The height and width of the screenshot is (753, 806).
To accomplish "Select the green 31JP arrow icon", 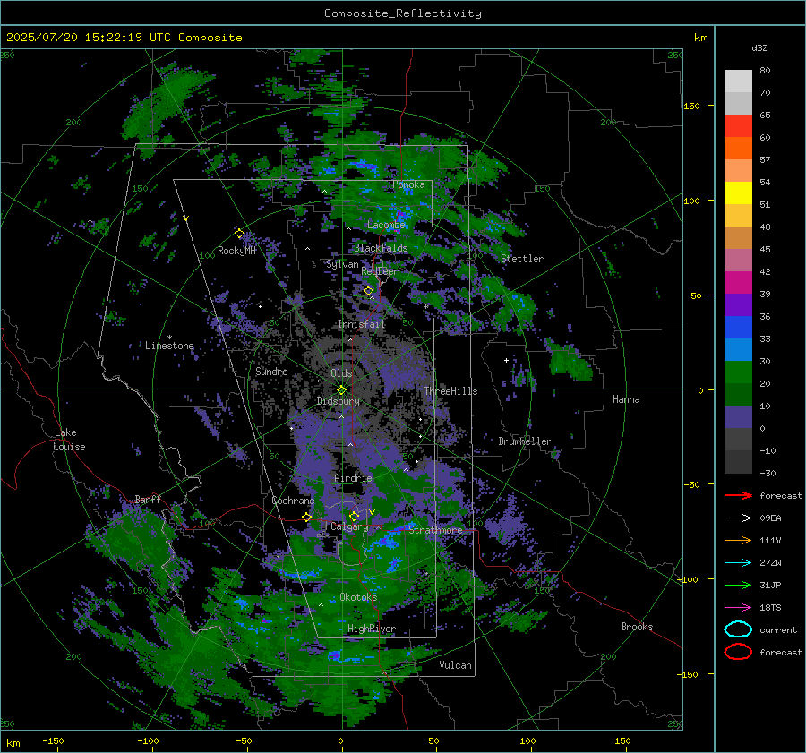I will [x=738, y=585].
